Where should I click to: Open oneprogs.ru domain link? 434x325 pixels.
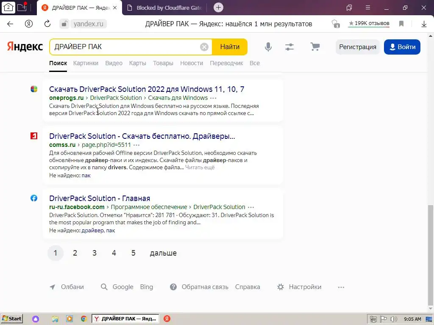[x=67, y=98]
